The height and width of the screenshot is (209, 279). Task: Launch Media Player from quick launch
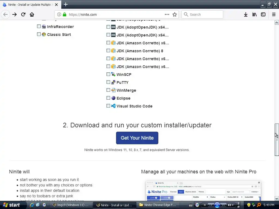click(44, 205)
